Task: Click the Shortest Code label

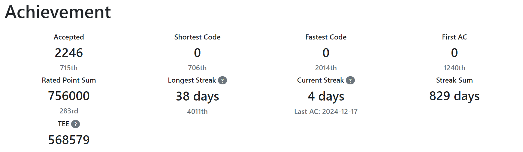Action: pos(197,37)
